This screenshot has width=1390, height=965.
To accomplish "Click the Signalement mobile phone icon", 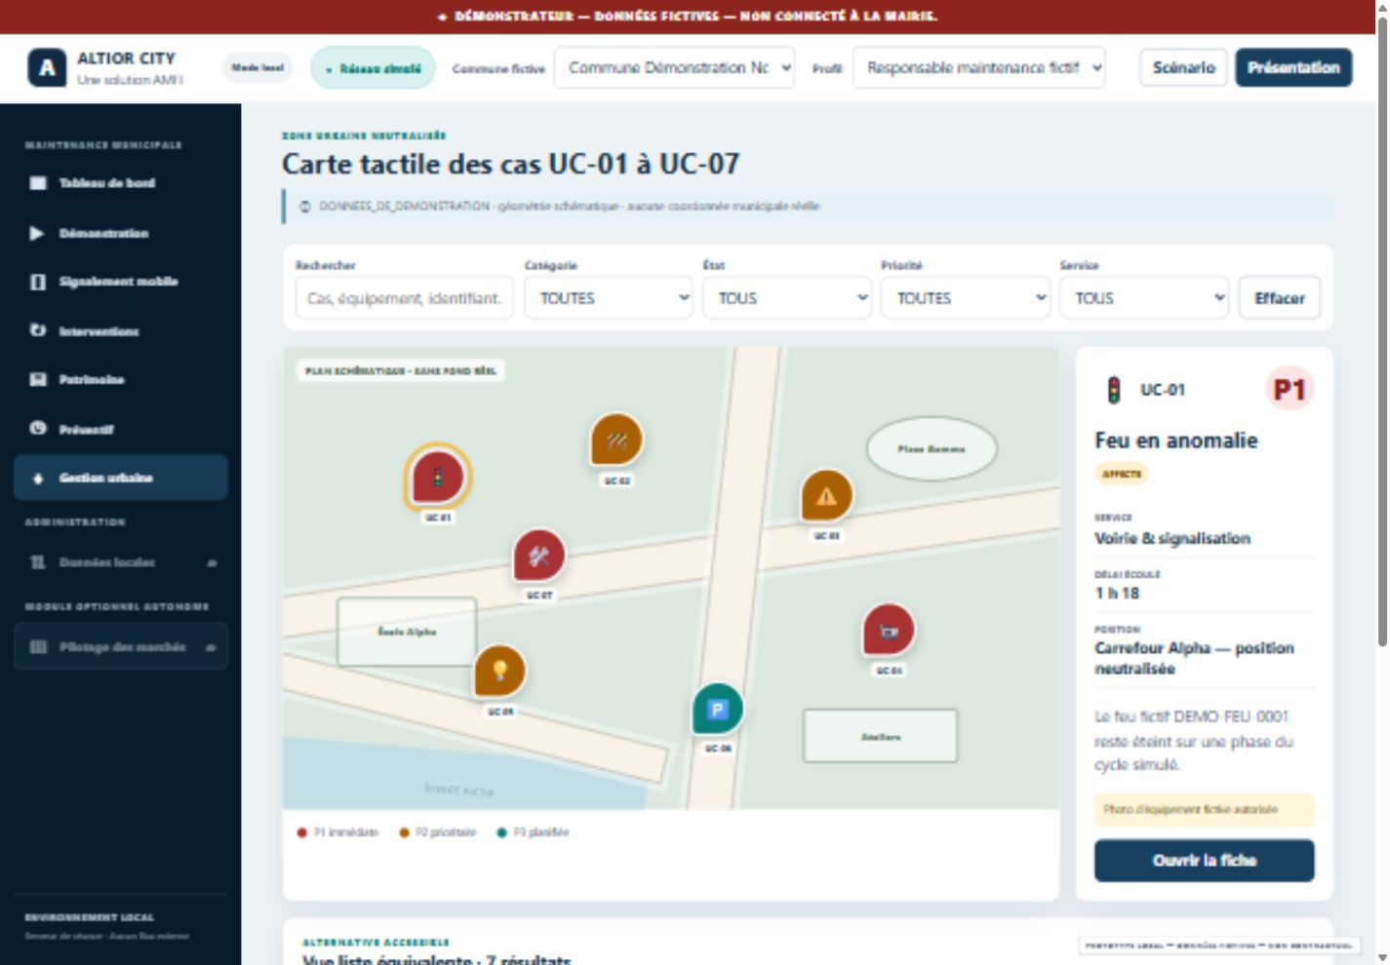I will coord(38,282).
